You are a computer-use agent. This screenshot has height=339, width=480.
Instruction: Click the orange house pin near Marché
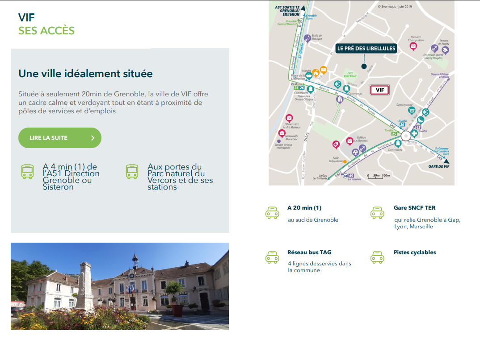(316, 73)
